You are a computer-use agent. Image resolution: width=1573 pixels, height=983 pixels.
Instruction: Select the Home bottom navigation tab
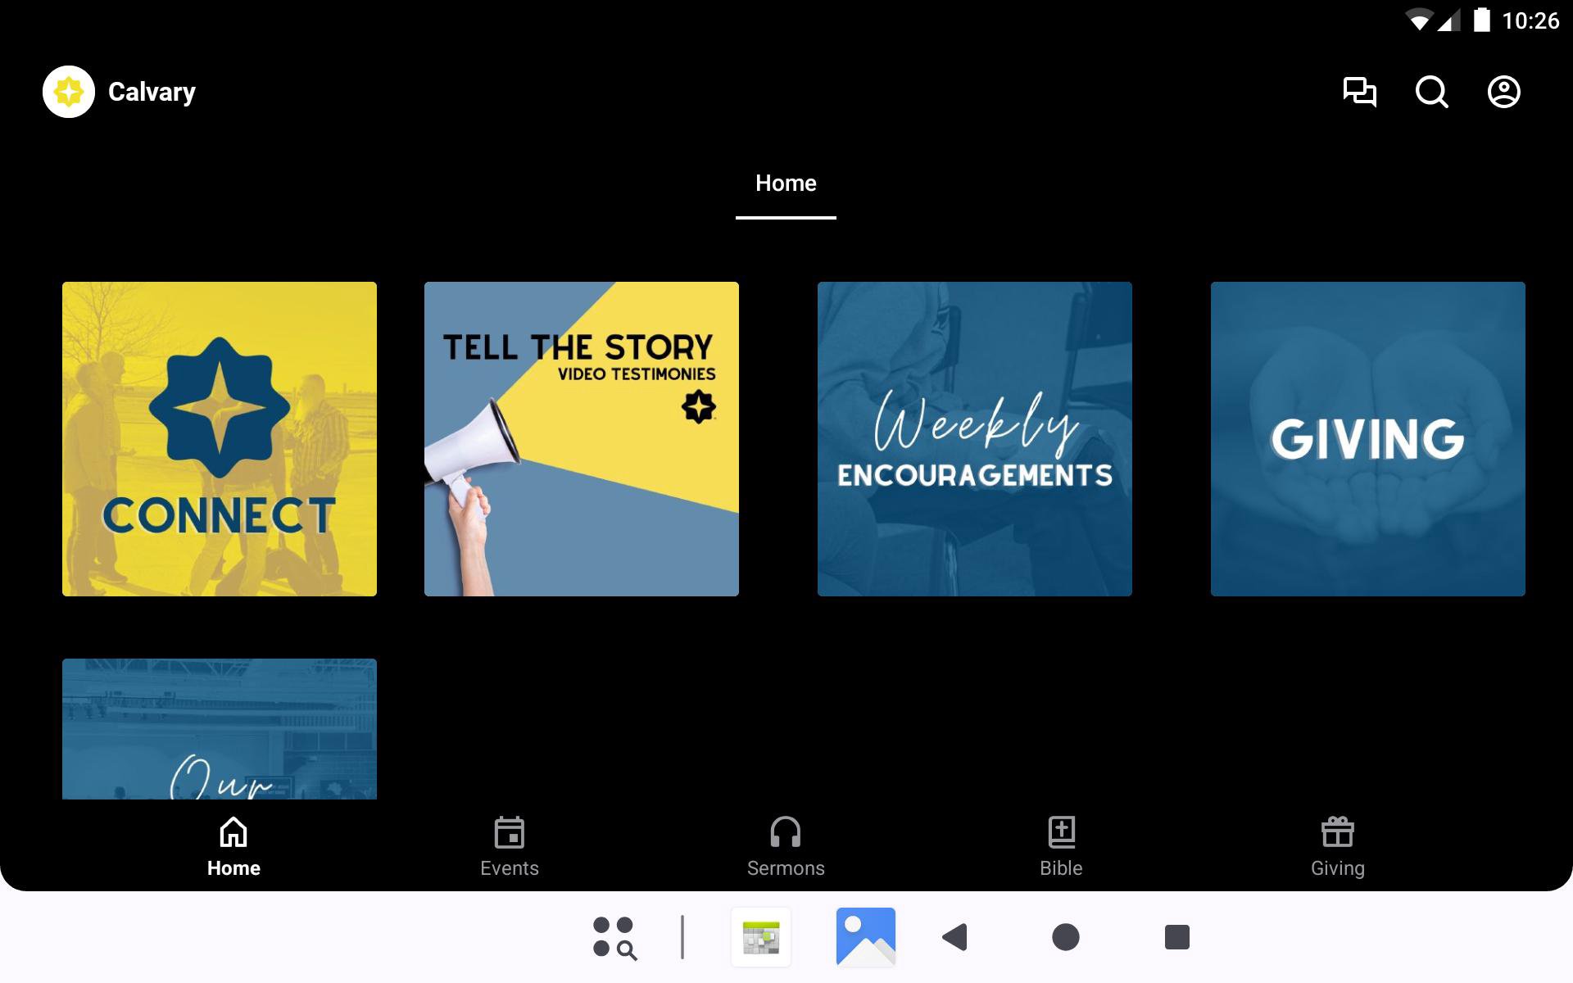click(x=233, y=847)
